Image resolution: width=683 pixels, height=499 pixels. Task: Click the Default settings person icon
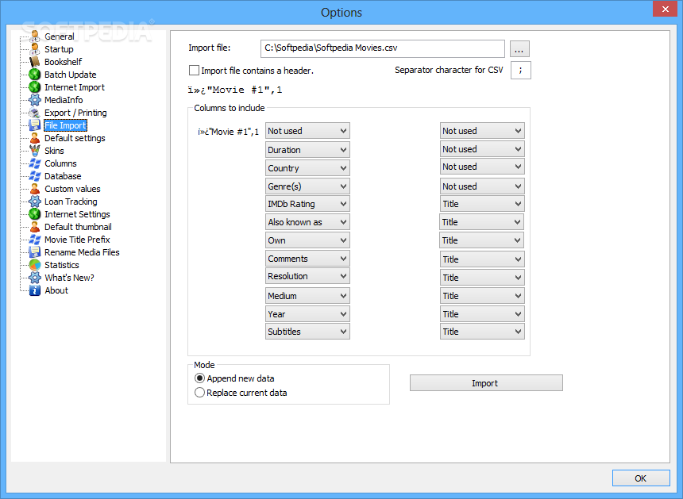coord(35,138)
